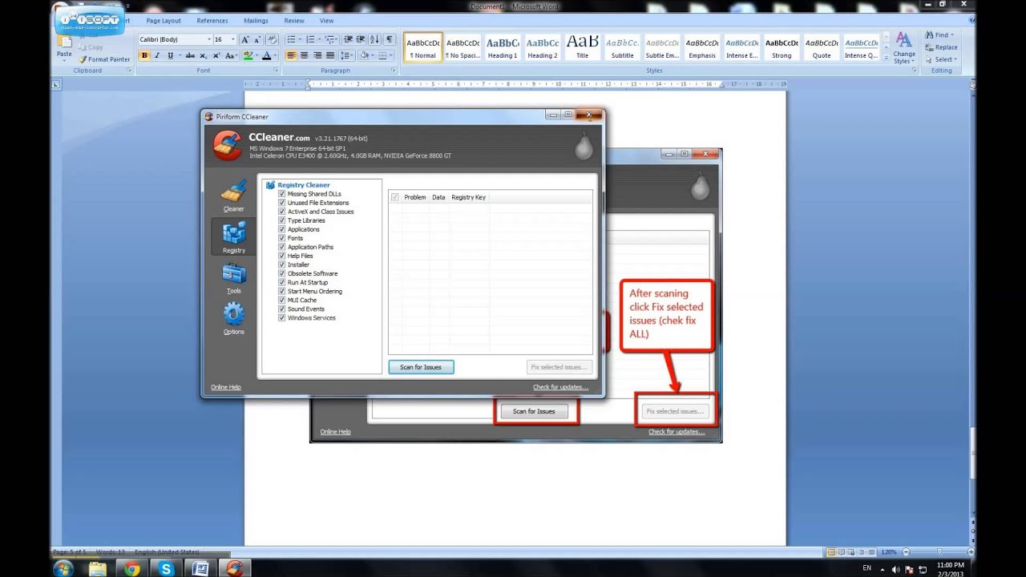Apply Strikethrough in the Font group
This screenshot has width=1026, height=577.
190,55
